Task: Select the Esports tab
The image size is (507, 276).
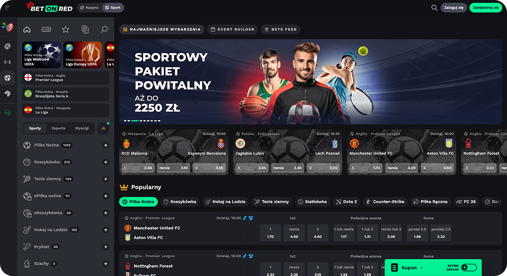Action: coord(58,128)
